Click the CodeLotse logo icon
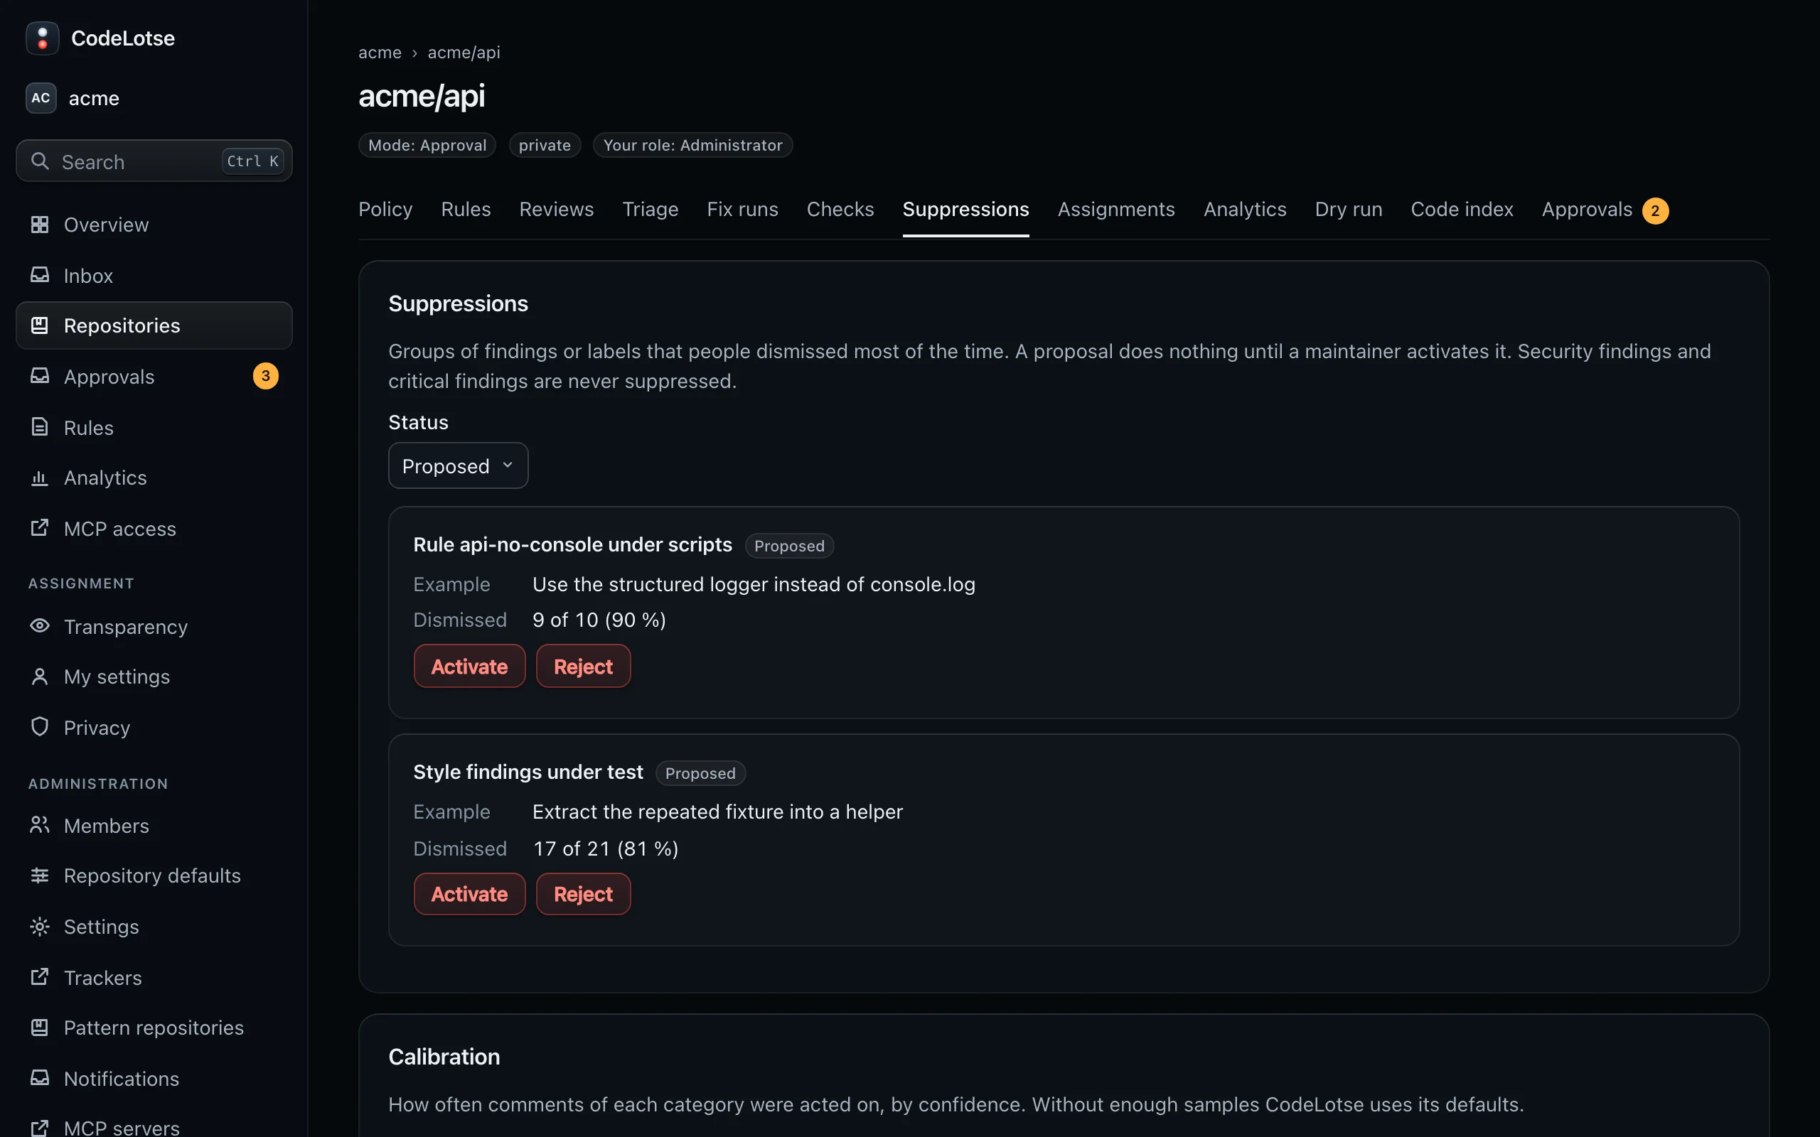This screenshot has height=1137, width=1820. click(x=42, y=38)
